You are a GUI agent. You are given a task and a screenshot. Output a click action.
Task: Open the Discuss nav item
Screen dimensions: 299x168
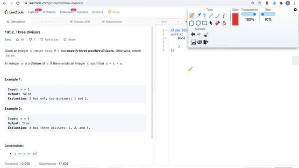coord(98,12)
